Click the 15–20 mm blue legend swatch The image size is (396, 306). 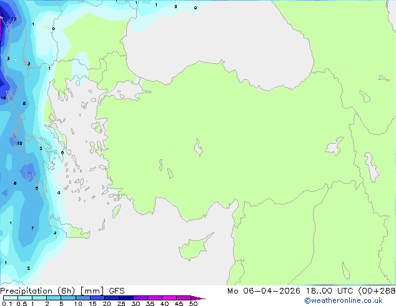pyautogui.click(x=97, y=298)
